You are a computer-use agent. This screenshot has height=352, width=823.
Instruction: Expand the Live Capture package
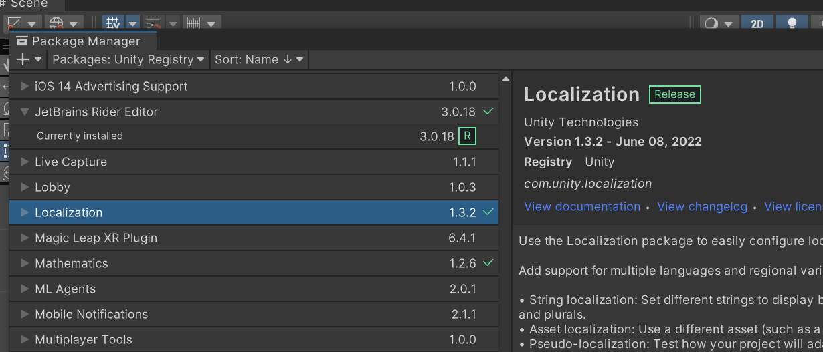pos(25,162)
